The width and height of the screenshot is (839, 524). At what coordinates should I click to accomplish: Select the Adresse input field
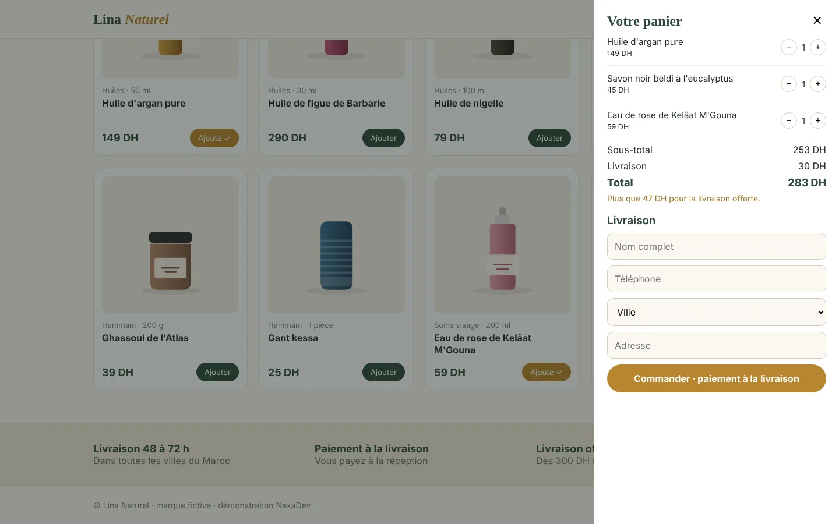(x=716, y=345)
